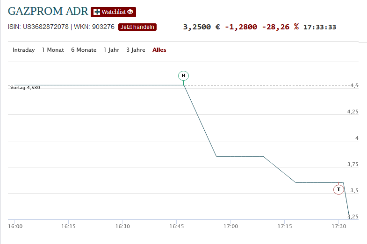Select the Alles time range
The height and width of the screenshot is (244, 367).
[159, 50]
